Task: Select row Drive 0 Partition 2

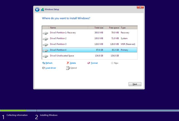Action: coord(90,38)
